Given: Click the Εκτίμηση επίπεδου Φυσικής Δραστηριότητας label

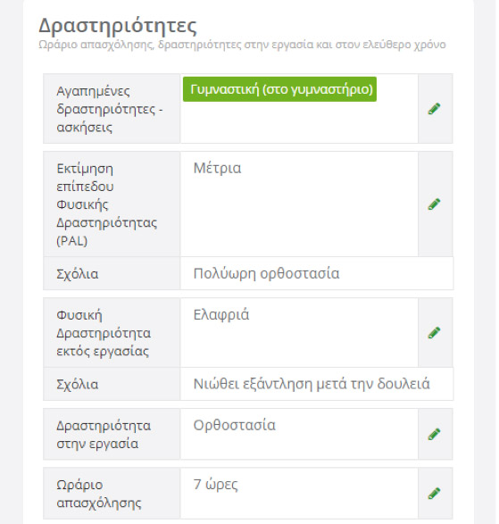Looking at the screenshot, I should [106, 204].
